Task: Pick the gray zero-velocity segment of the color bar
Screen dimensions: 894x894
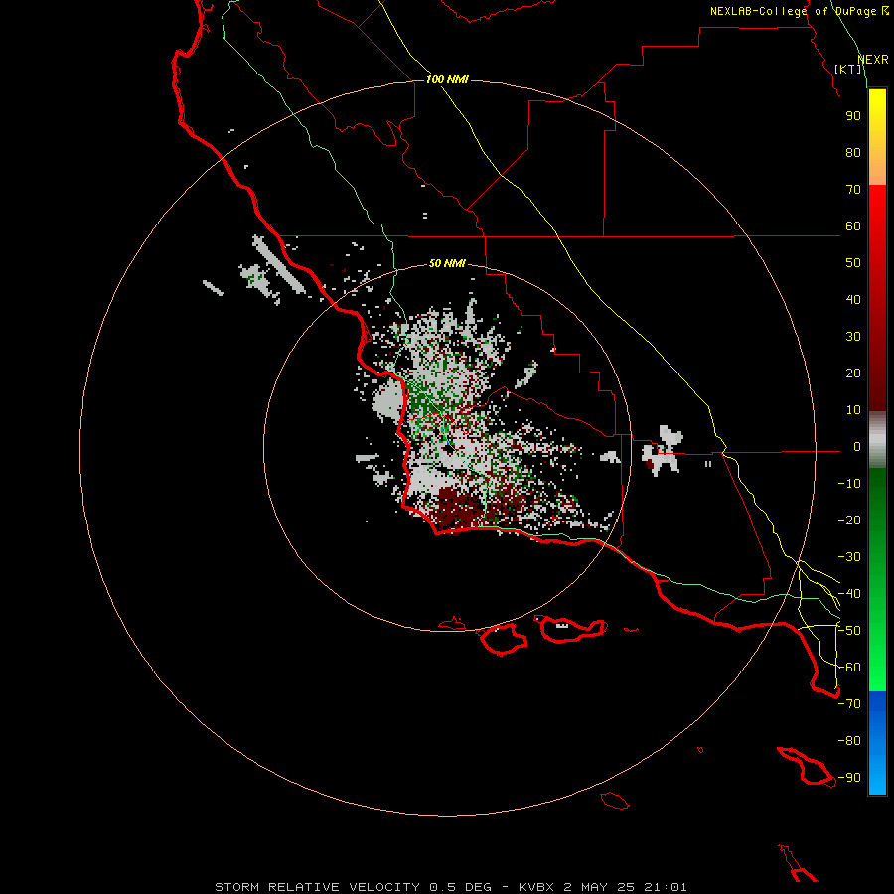Action: (877, 440)
